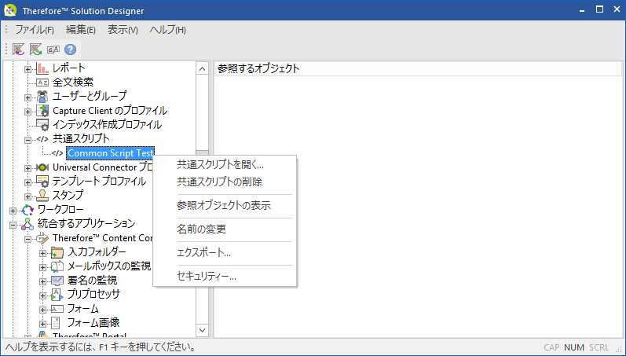Click the second design toolbar icon with green arrow
626x356 pixels.
pos(36,50)
